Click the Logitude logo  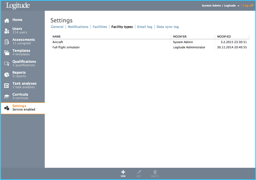(x=18, y=5)
